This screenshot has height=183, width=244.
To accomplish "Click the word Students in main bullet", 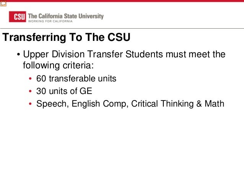I will pos(144,54).
